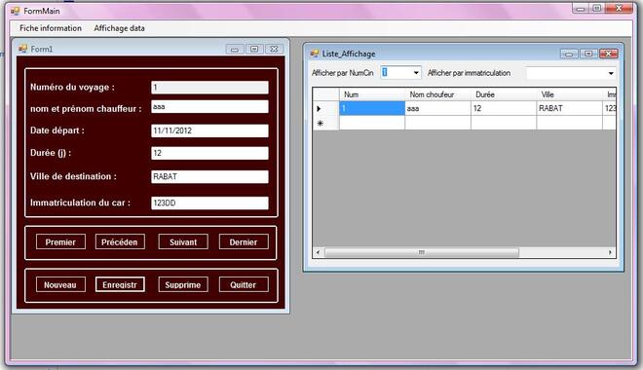Click the horizontal scrollbar thumb in grid

[422, 252]
